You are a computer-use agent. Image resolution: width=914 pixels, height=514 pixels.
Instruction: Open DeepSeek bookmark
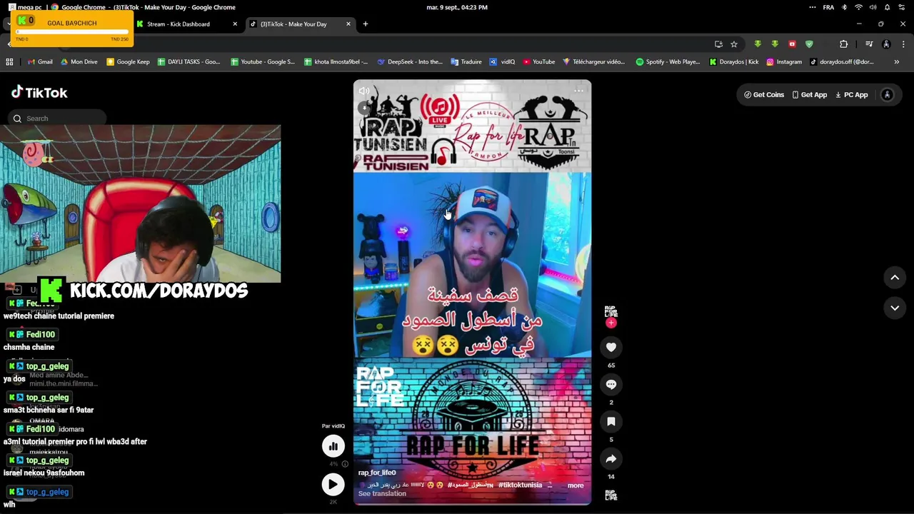(410, 62)
